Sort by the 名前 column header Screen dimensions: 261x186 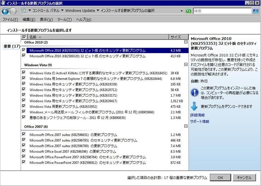coord(98,37)
